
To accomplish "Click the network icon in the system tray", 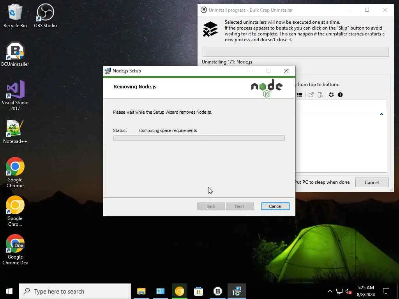I will click(339, 291).
